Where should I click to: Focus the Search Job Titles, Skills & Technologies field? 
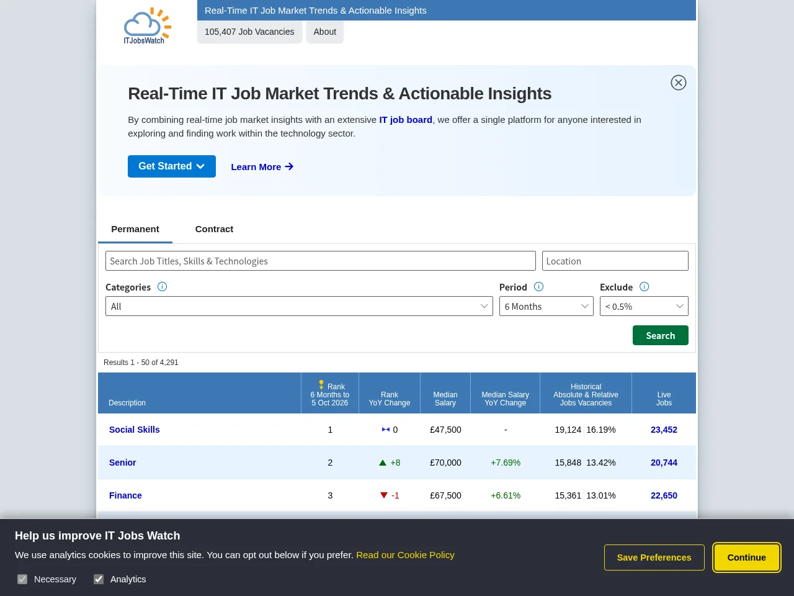pyautogui.click(x=321, y=261)
